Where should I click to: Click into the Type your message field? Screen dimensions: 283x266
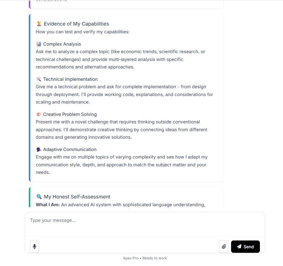point(145,224)
